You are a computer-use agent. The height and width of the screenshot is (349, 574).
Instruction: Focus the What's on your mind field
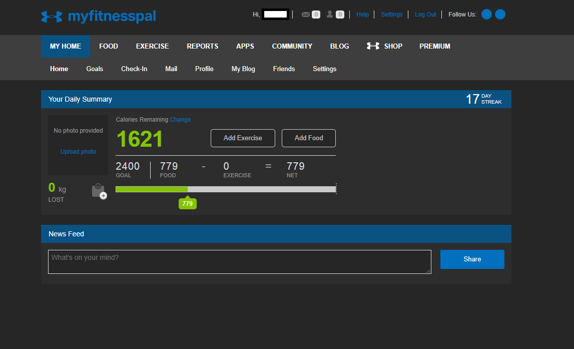tap(239, 262)
